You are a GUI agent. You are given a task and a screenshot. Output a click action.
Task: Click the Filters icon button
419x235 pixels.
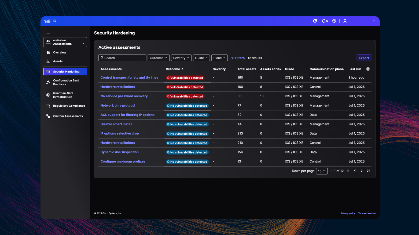point(238,58)
